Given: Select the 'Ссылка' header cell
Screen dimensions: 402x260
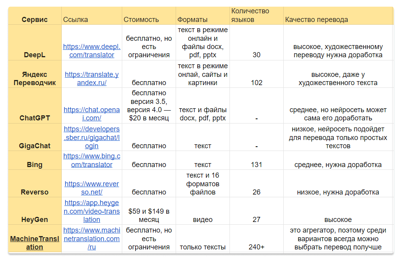Looking at the screenshot, I should pos(92,16).
